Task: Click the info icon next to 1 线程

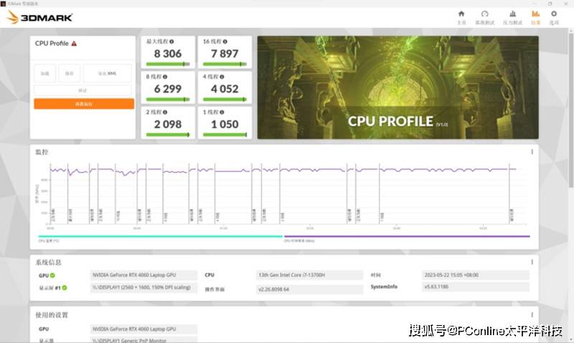Action: [x=222, y=112]
